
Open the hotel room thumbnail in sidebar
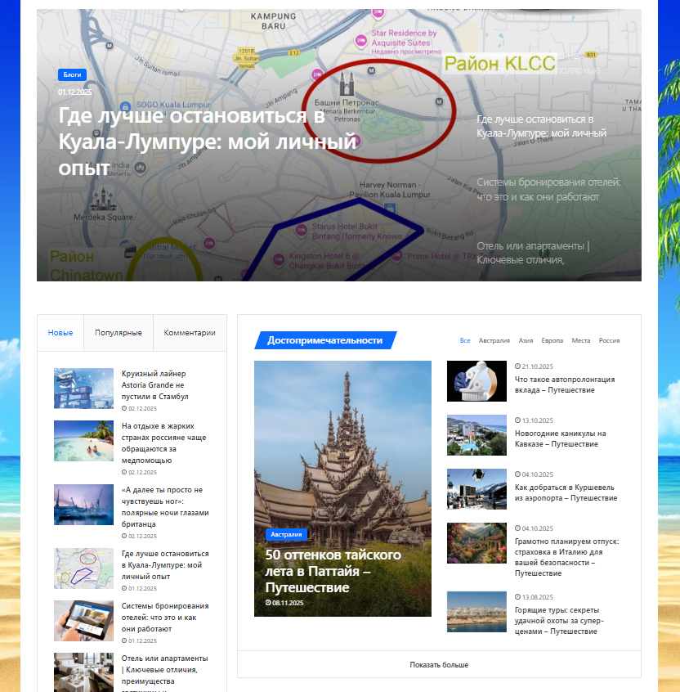pos(84,672)
